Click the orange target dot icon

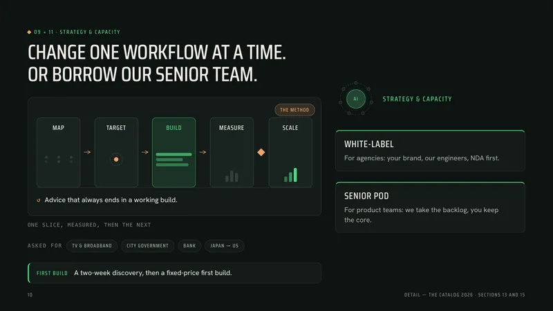tap(116, 160)
